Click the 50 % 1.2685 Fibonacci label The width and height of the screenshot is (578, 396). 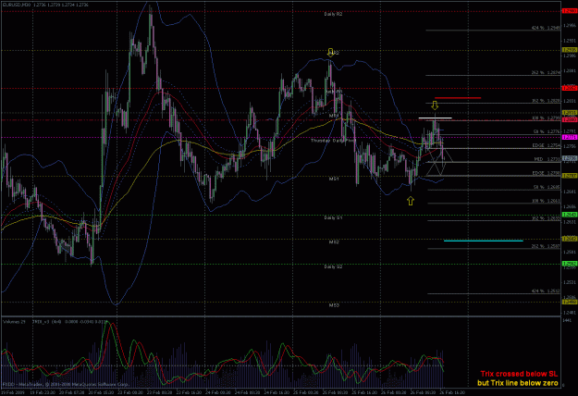coord(547,187)
